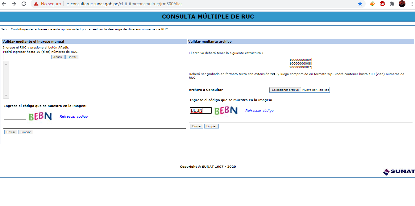The image size is (415, 206).
Task: Click the sample line 10000000009|
Action: (x=301, y=60)
